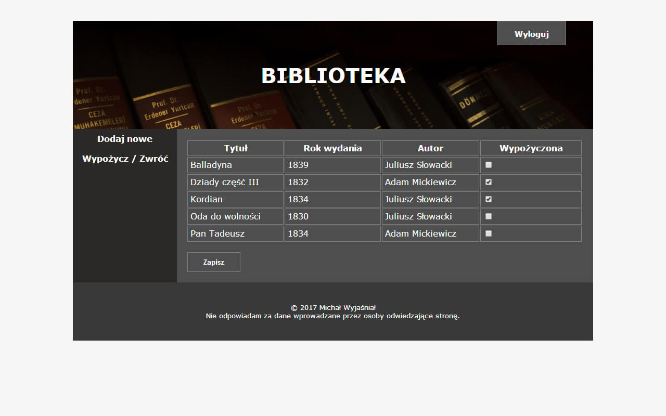Image resolution: width=666 pixels, height=416 pixels.
Task: Click the Wypożyczona column header
Action: [530, 148]
